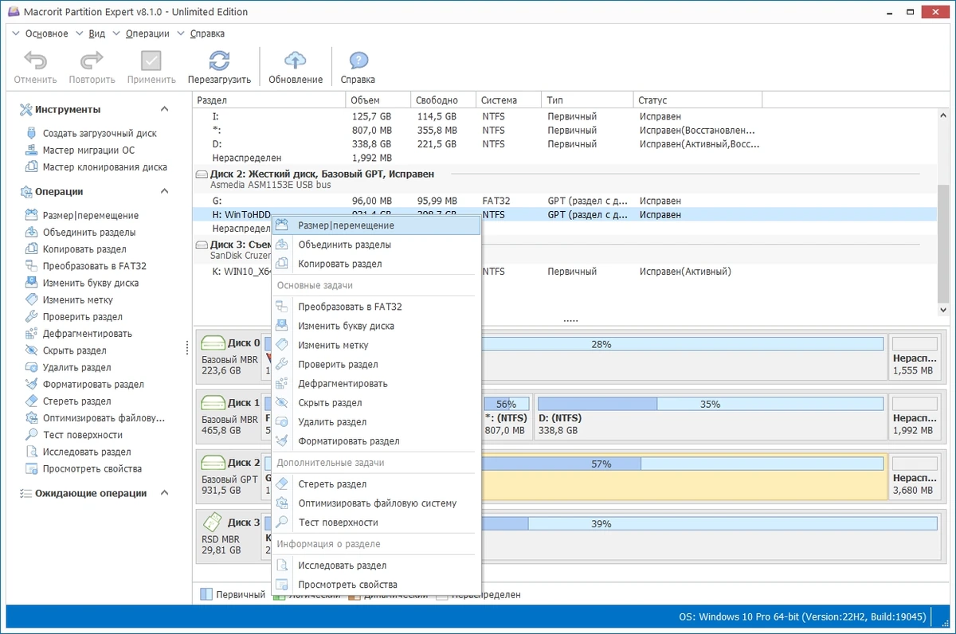Sort by the 'Свободно' column header
This screenshot has width=956, height=634.
click(444, 100)
